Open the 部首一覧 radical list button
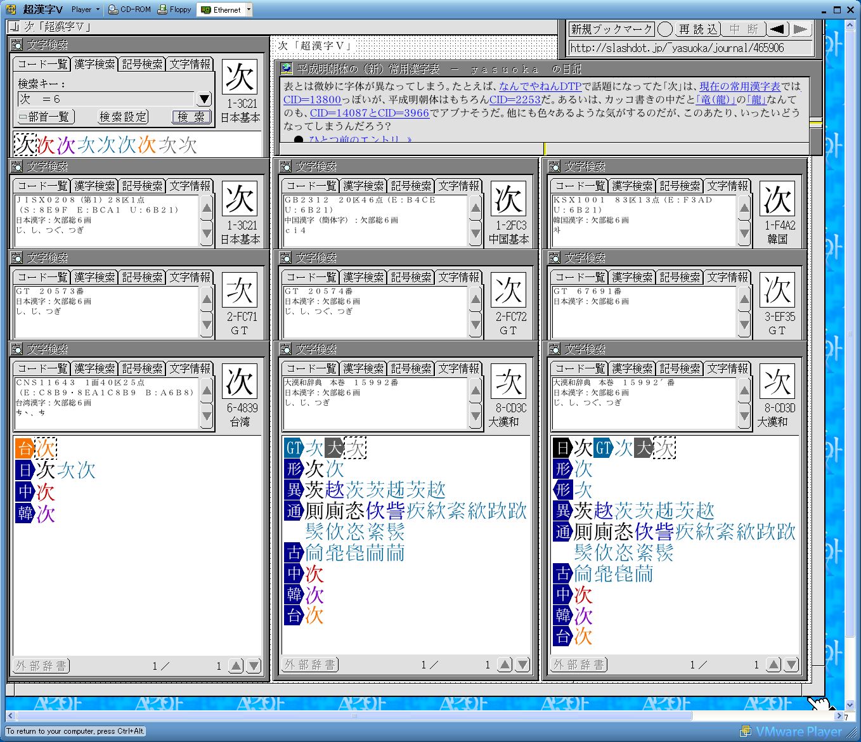861x742 pixels. [46, 117]
